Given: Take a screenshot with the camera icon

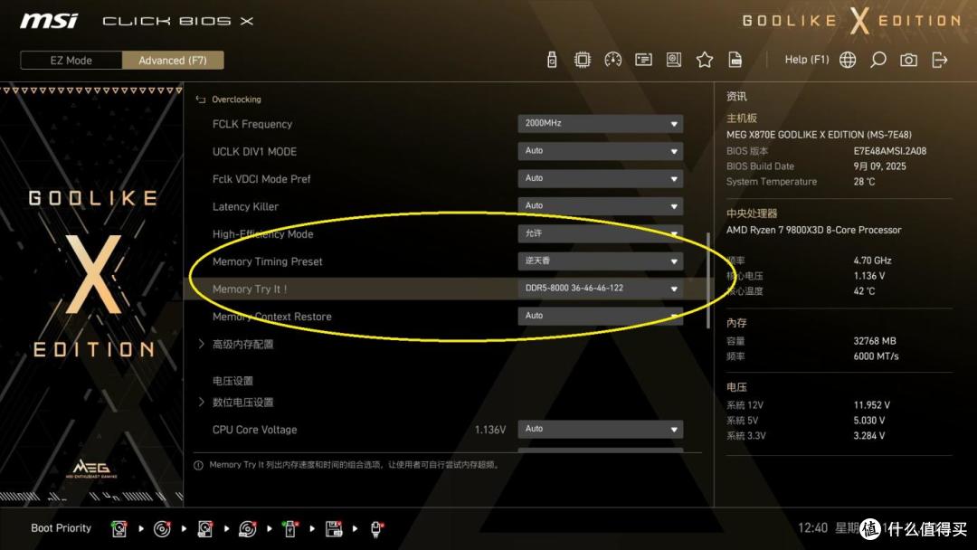Looking at the screenshot, I should pyautogui.click(x=908, y=60).
